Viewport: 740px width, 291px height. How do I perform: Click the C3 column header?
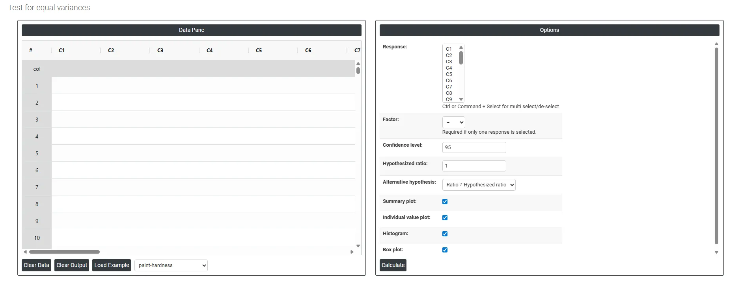pyautogui.click(x=174, y=50)
